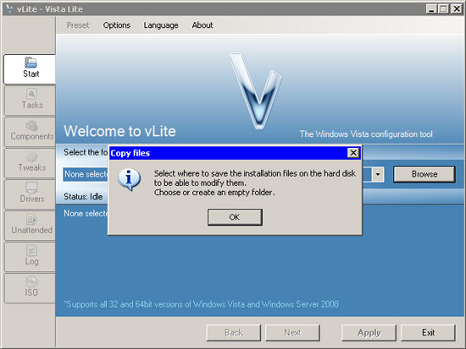Click the information icon in the dialog

[x=130, y=180]
